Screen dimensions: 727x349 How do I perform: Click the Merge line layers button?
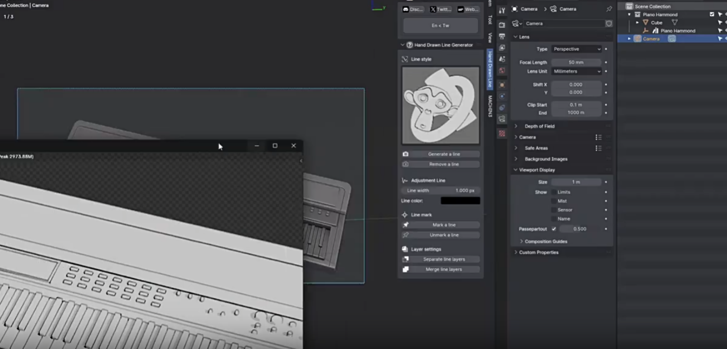pos(441,269)
